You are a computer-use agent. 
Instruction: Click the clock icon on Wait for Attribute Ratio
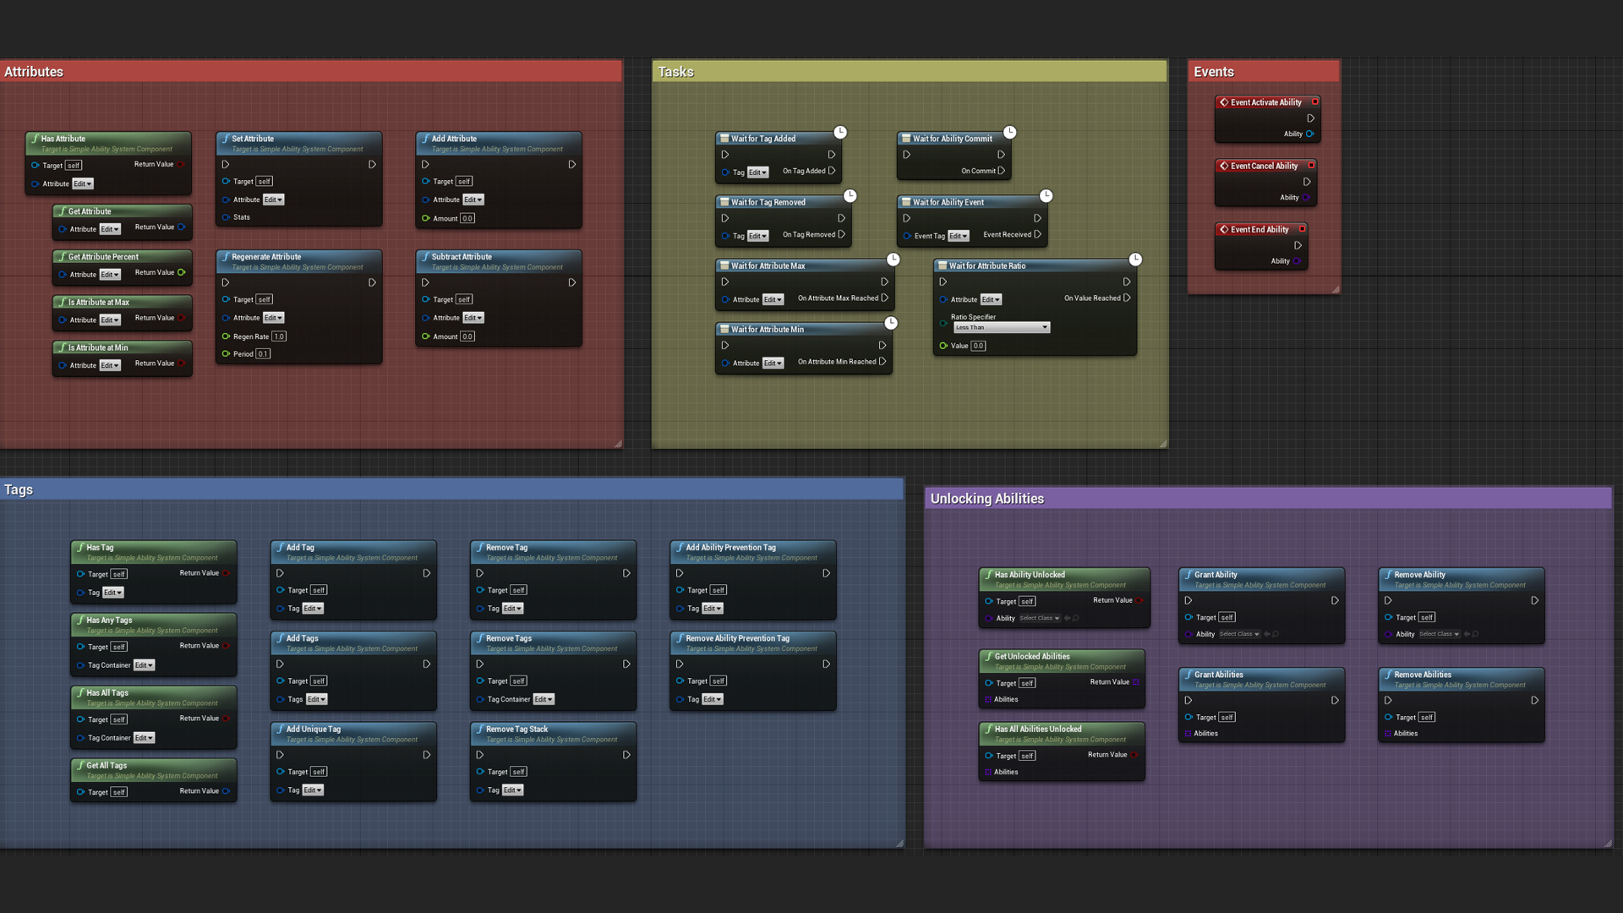pyautogui.click(x=1135, y=260)
